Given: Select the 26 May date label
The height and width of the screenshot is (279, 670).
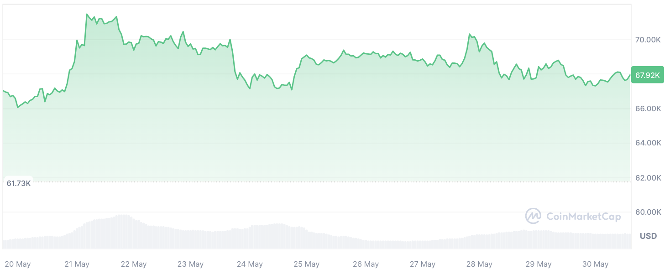Looking at the screenshot, I should [366, 264].
